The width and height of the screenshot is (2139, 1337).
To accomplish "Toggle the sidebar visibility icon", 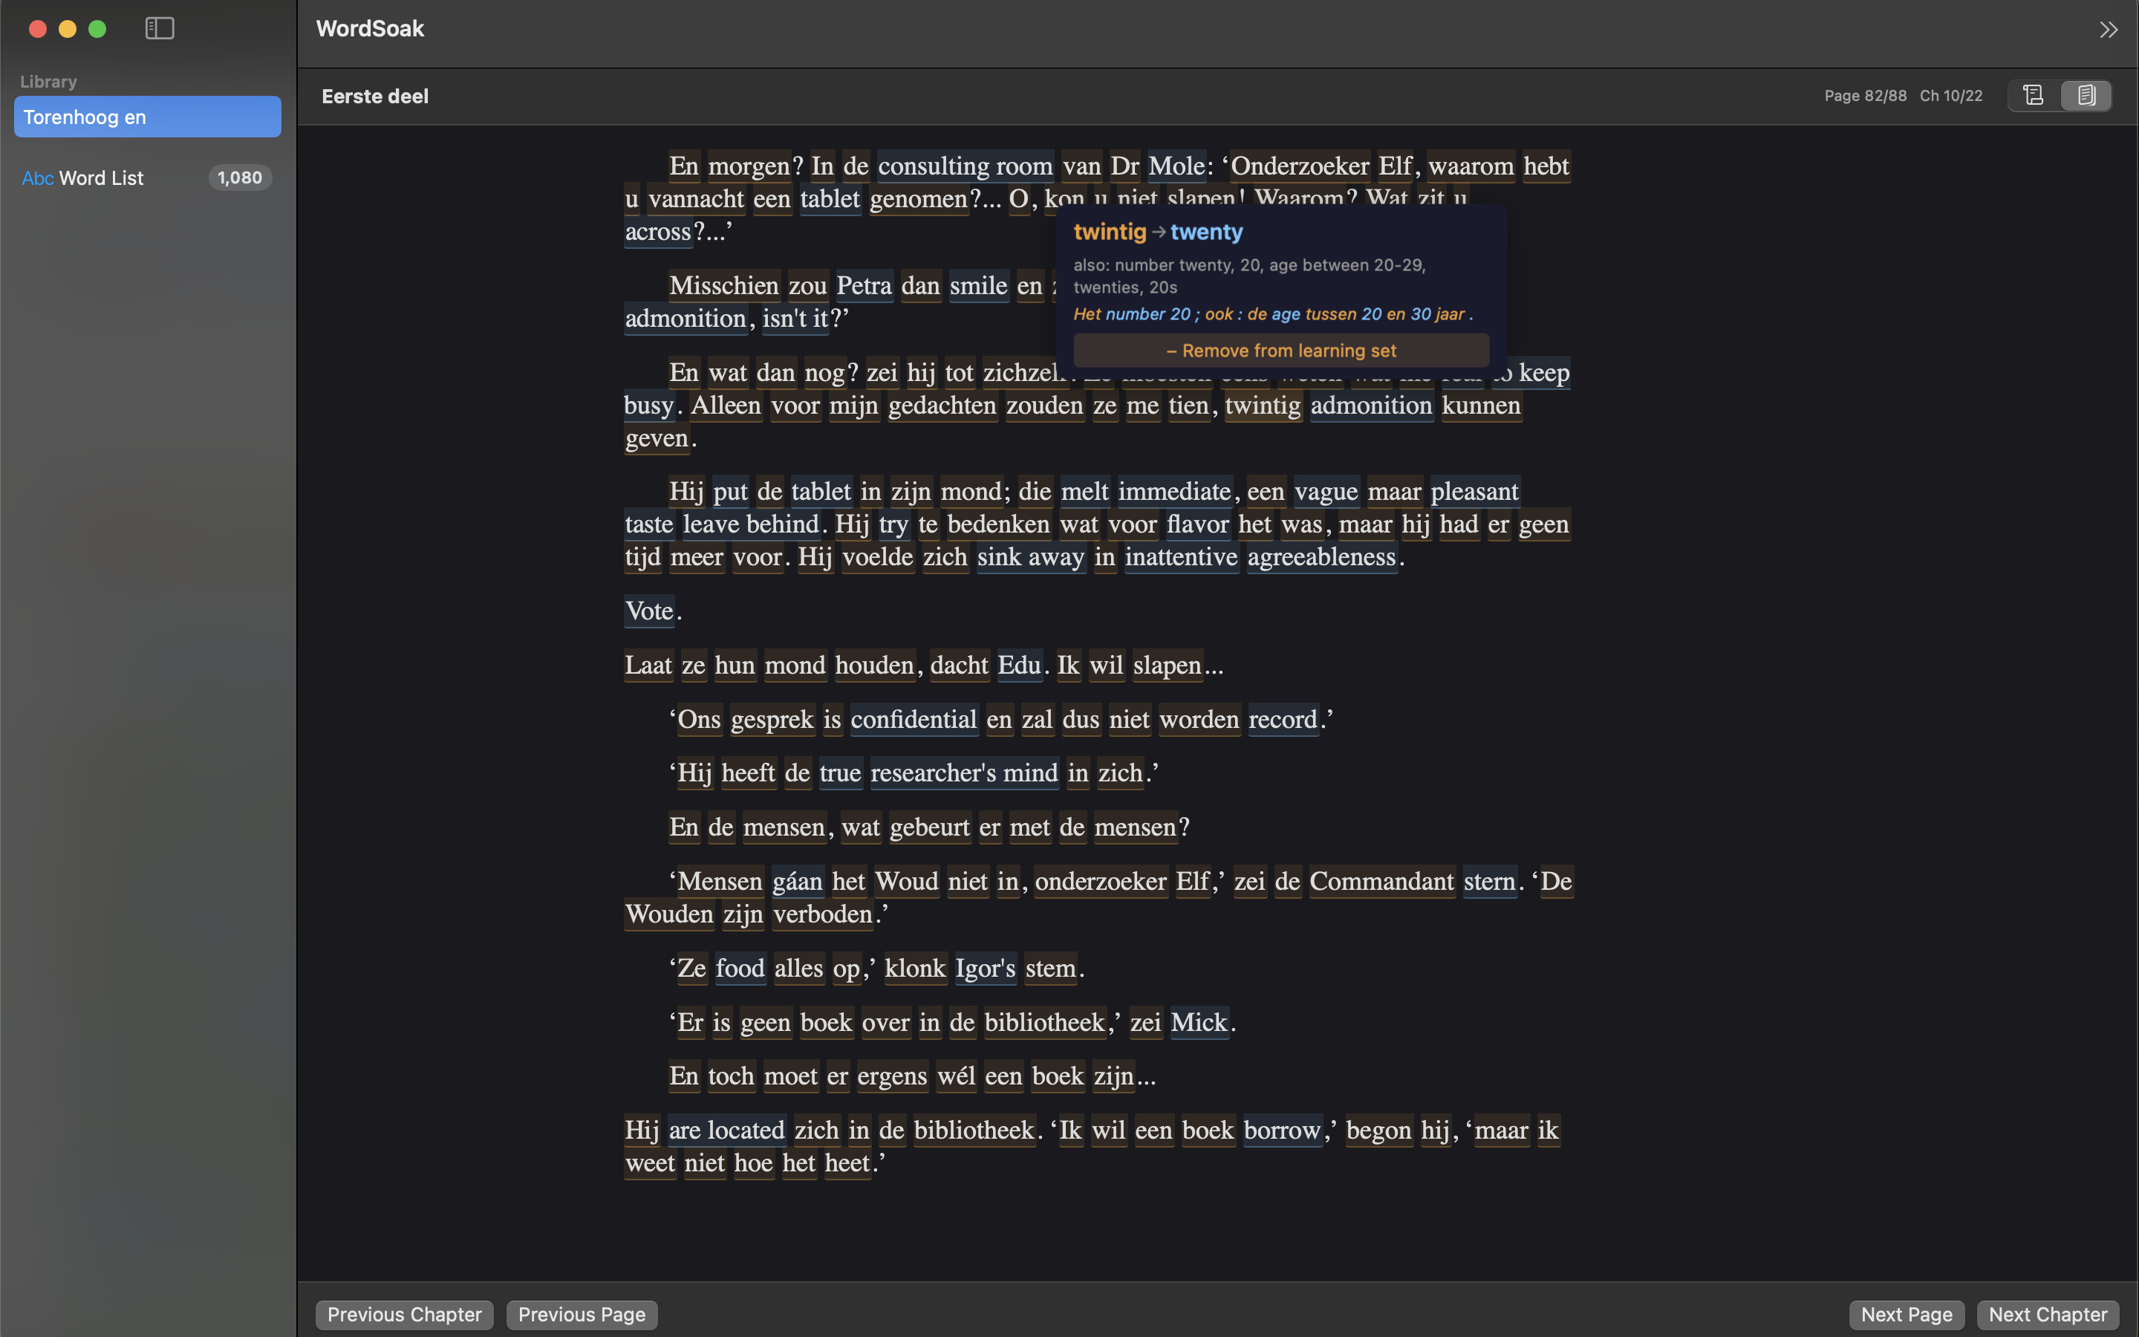I will click(x=160, y=27).
